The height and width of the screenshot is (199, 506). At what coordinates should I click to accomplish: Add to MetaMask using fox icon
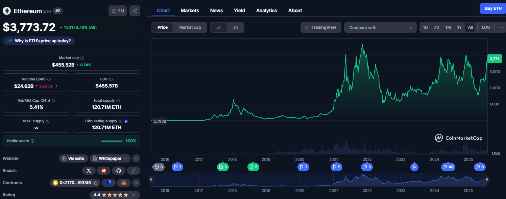[x=124, y=183]
